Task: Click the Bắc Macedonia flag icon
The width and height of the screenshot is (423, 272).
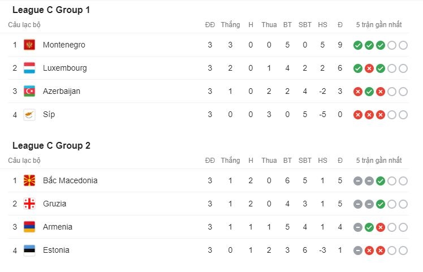Action: click(x=29, y=180)
